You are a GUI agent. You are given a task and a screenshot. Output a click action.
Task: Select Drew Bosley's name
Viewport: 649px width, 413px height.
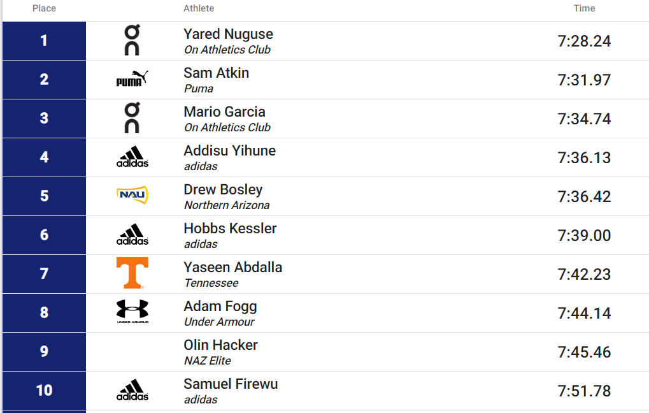(223, 190)
